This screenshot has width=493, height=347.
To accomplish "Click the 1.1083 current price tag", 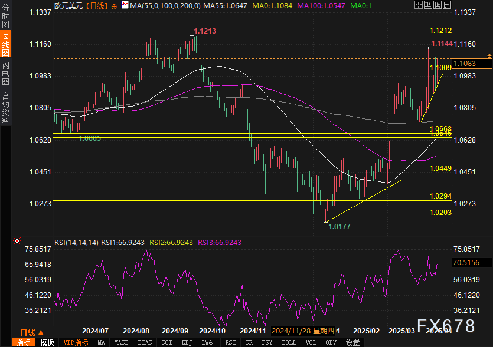I will point(466,63).
